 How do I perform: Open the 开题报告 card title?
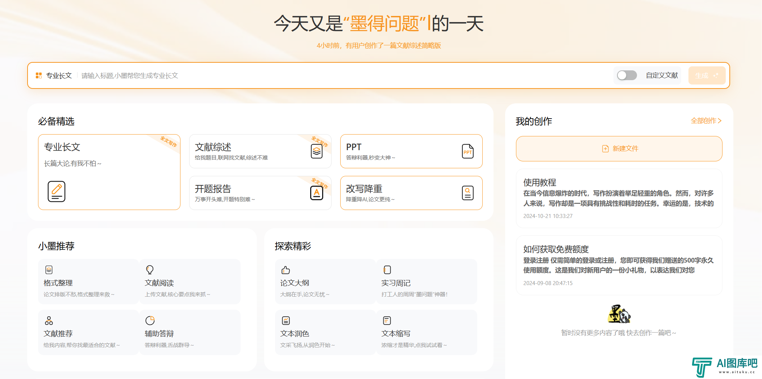[x=213, y=189]
